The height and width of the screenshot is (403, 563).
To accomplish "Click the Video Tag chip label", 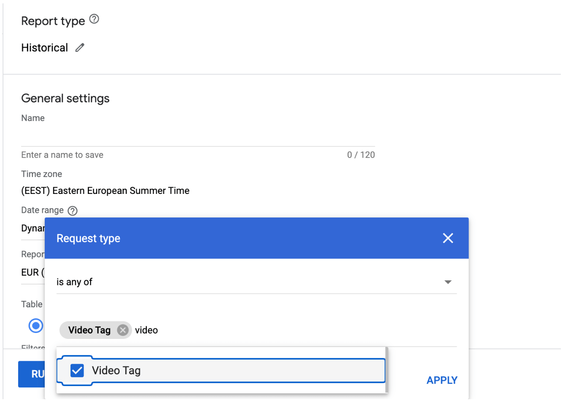I will (89, 330).
